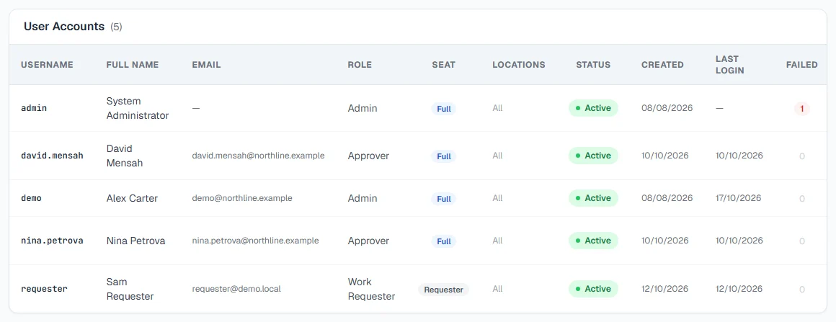Click the Admin role in admin row
Screen dimensions: 836x322
(363, 108)
